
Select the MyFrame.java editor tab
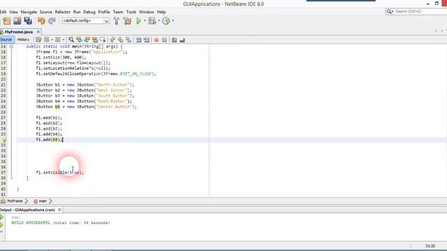[x=18, y=32]
